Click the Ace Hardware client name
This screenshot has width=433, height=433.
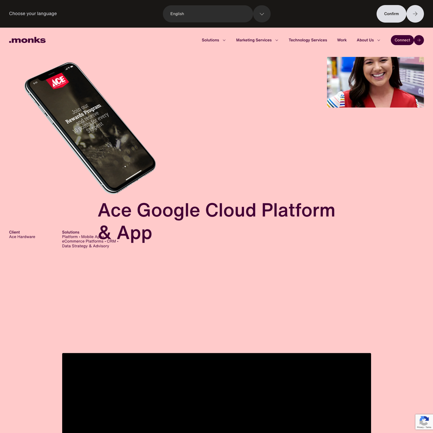pyautogui.click(x=22, y=237)
